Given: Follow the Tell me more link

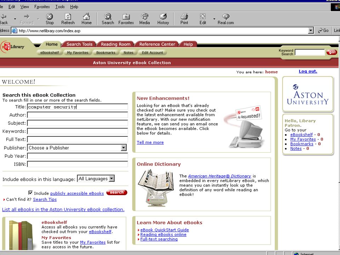Looking at the screenshot, I should 150,142.
